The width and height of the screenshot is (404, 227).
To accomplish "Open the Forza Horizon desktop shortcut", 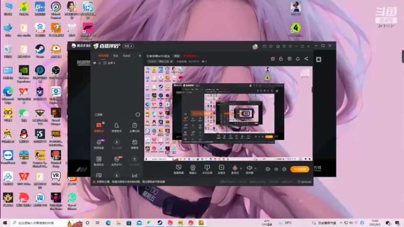I will pyautogui.click(x=87, y=31).
